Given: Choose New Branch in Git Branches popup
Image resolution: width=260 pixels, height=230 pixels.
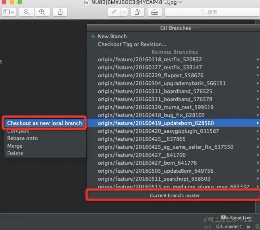Looking at the screenshot, I should [112, 36].
